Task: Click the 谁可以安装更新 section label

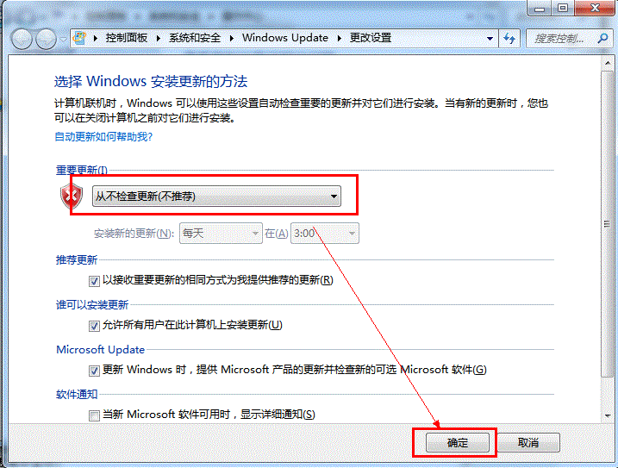Action: tap(92, 305)
